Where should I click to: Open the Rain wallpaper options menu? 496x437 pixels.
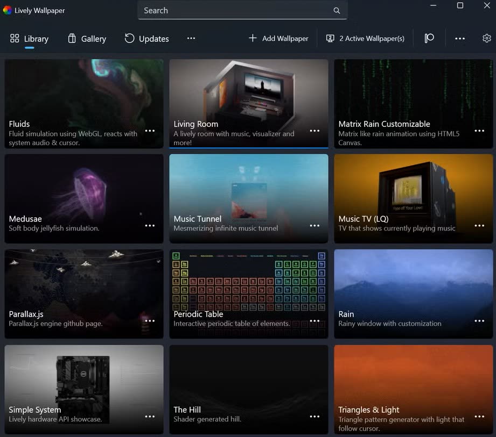tap(479, 320)
